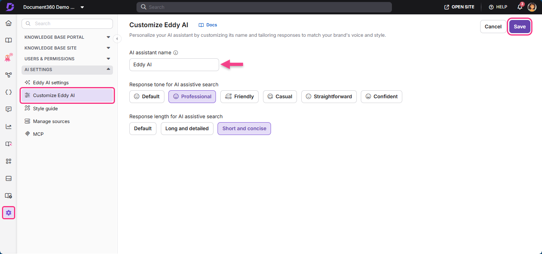Open the Settings gear icon
Screen dimensions: 542x254
pyautogui.click(x=8, y=212)
